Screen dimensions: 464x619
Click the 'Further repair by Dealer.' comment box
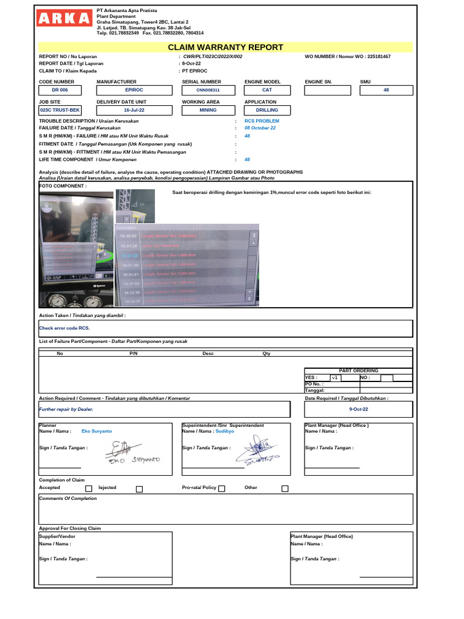tap(164, 409)
